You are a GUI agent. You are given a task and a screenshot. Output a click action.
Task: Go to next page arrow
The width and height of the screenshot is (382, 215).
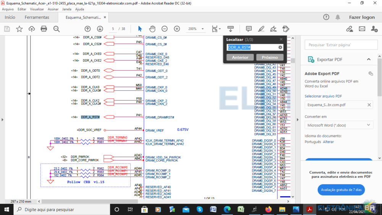pos(100,29)
